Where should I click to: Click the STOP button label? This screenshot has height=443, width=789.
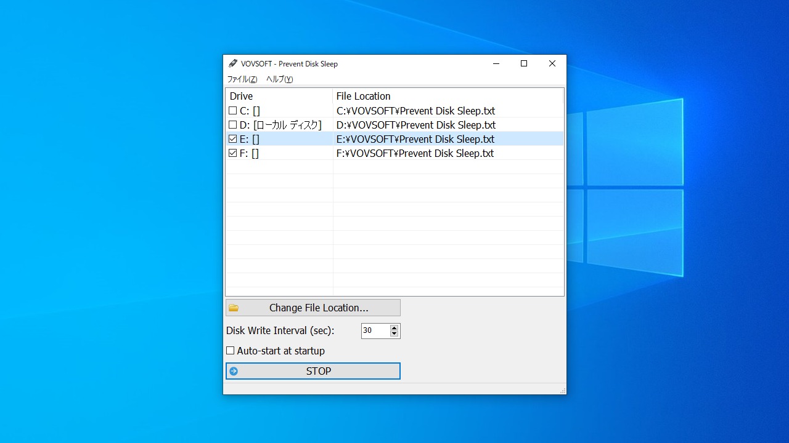pyautogui.click(x=319, y=371)
